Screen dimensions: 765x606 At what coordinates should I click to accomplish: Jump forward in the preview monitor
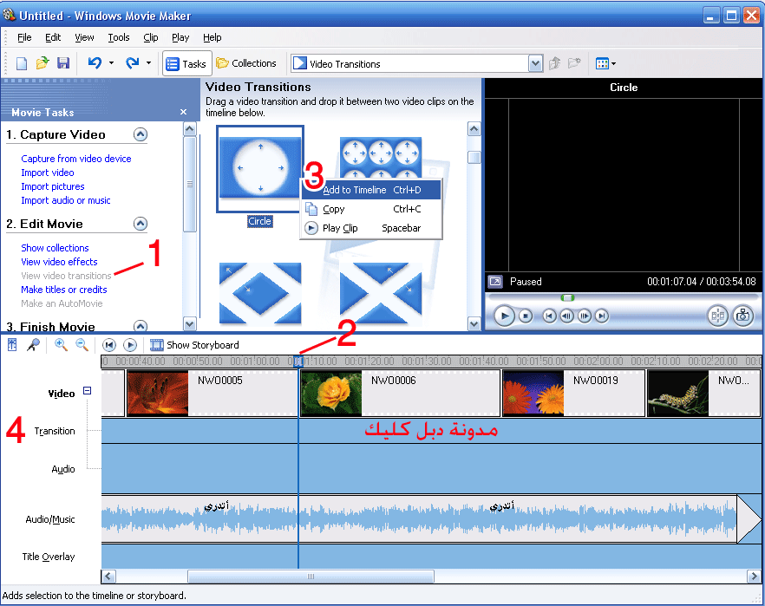pyautogui.click(x=602, y=316)
